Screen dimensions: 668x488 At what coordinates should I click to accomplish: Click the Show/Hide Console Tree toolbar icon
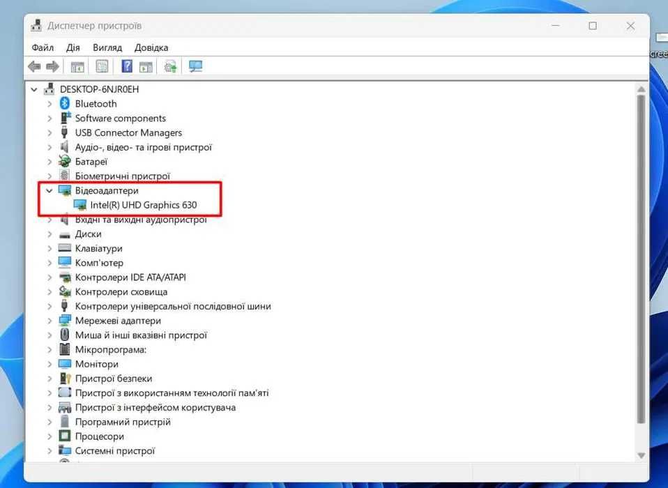pos(77,66)
